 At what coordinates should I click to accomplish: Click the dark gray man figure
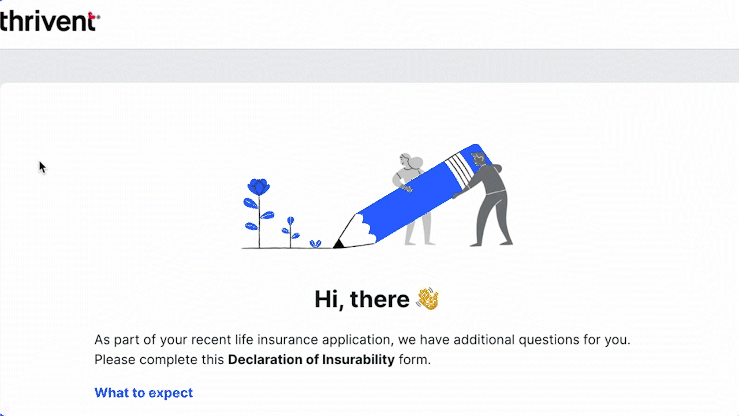pos(490,202)
